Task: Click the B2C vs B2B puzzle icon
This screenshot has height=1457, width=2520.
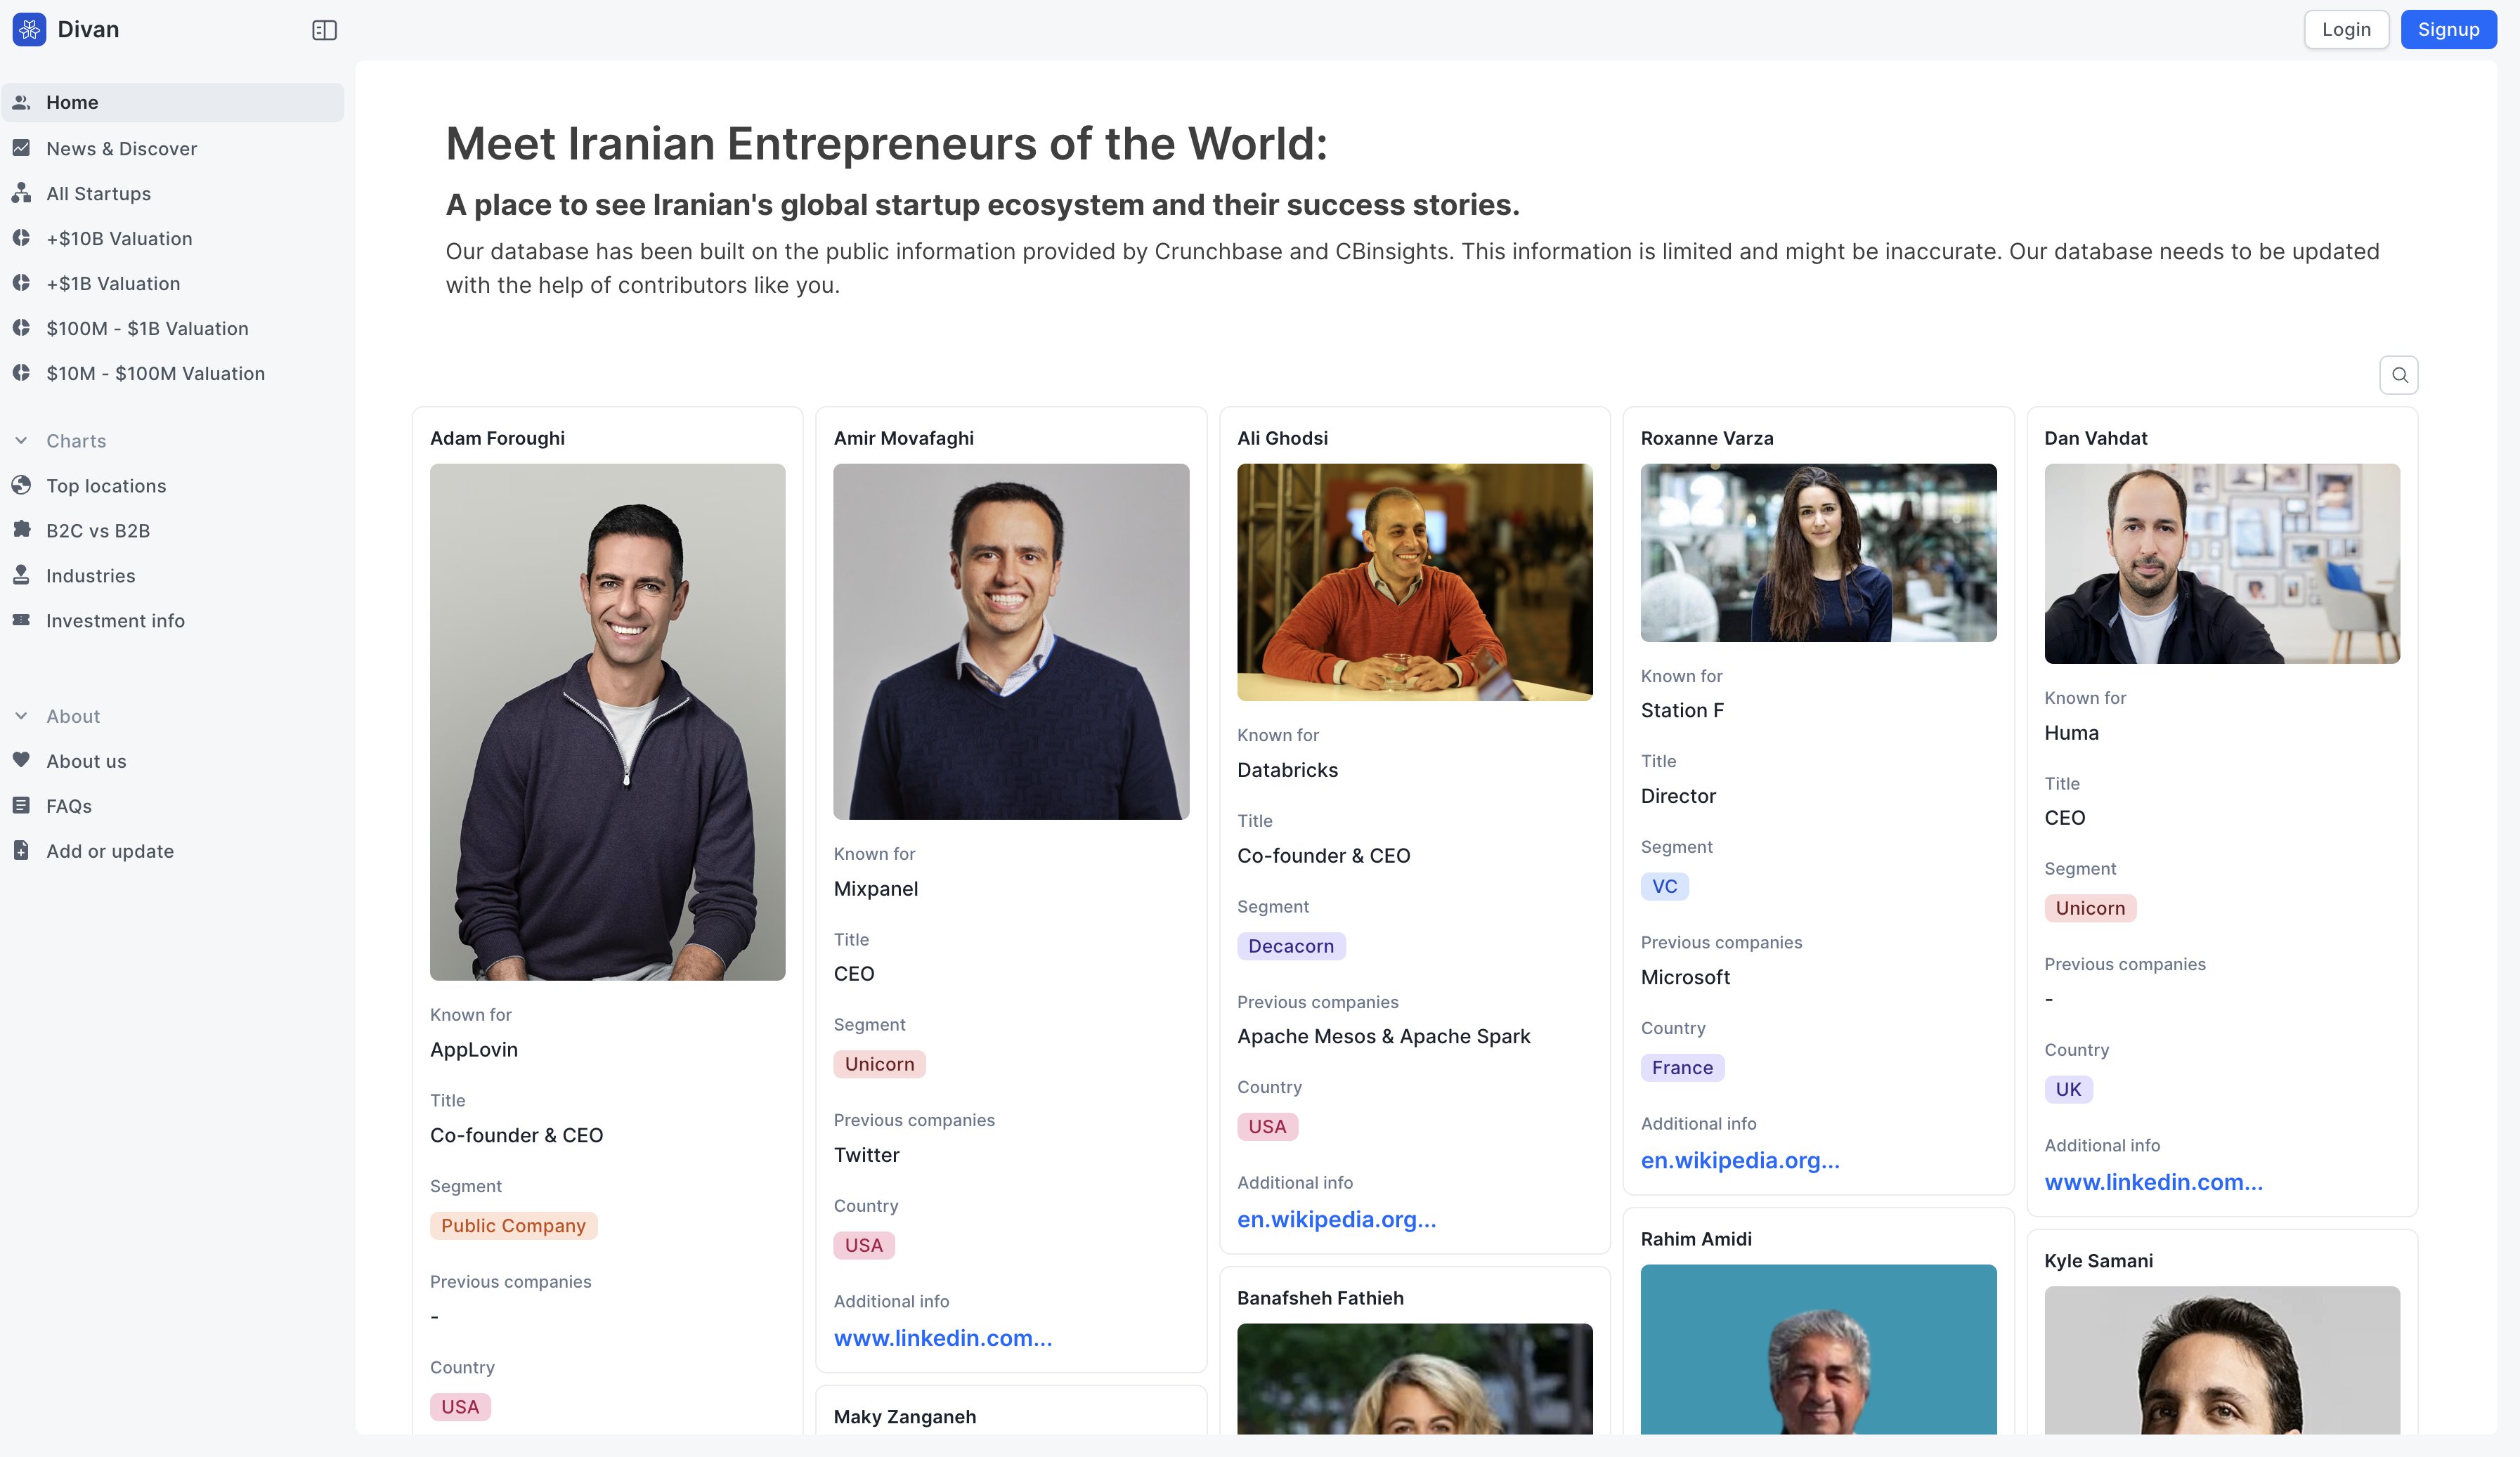Action: coord(21,530)
